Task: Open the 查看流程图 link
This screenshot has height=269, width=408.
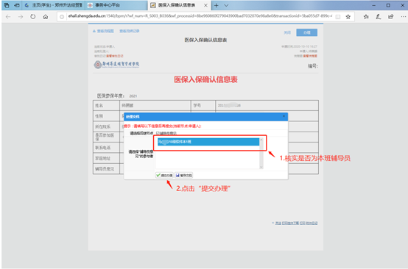Action: [x=103, y=31]
